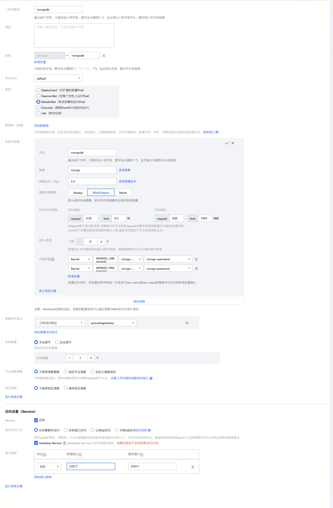Open the default namespace dropdown

58,78
